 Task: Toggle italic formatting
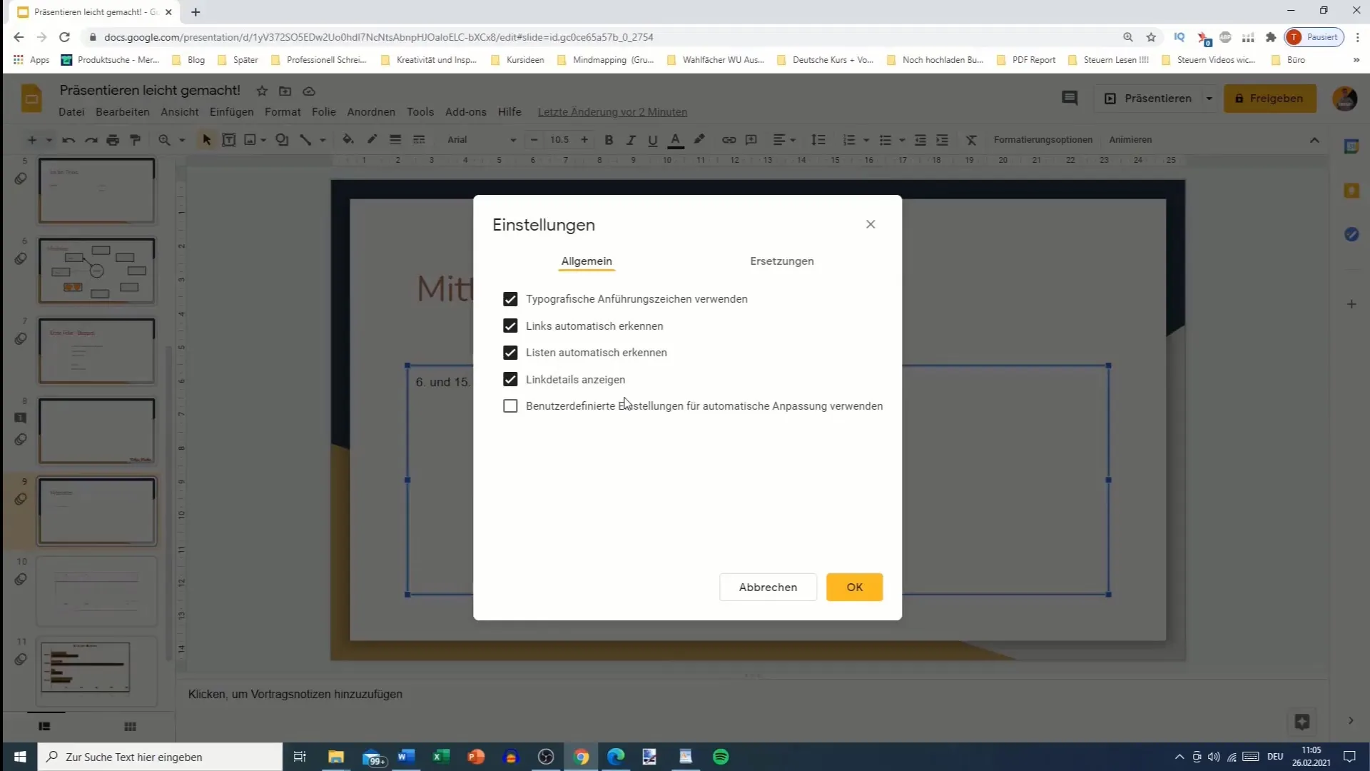[631, 140]
